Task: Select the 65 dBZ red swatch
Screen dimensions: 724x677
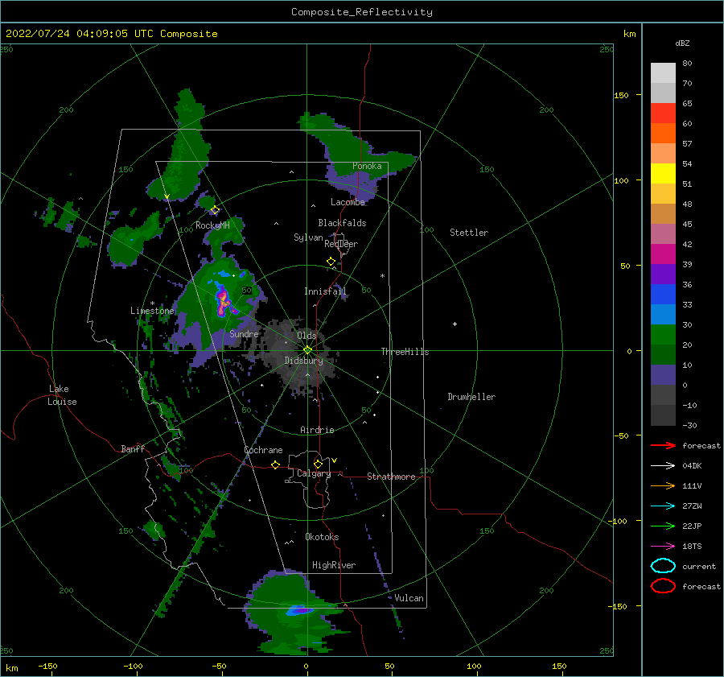Action: click(x=663, y=113)
